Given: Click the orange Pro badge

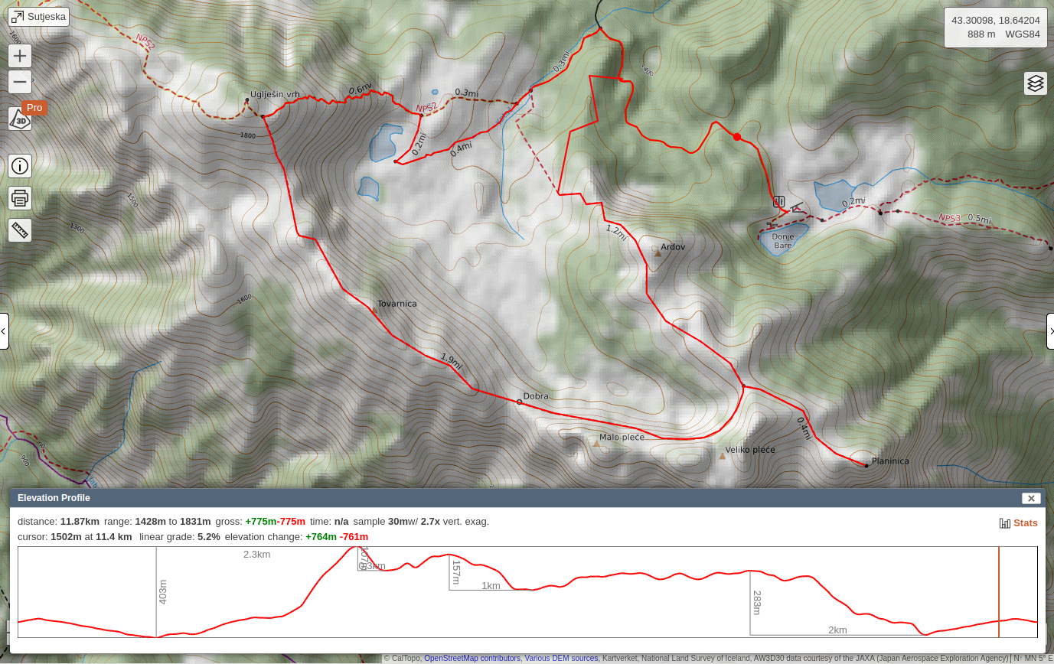Looking at the screenshot, I should 34,107.
